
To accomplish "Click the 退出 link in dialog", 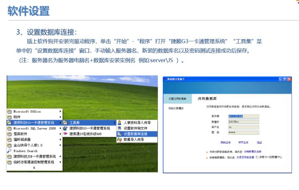I will tap(259, 143).
